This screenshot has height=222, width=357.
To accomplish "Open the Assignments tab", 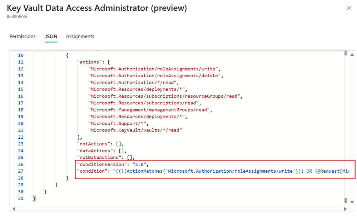I will pos(80,36).
